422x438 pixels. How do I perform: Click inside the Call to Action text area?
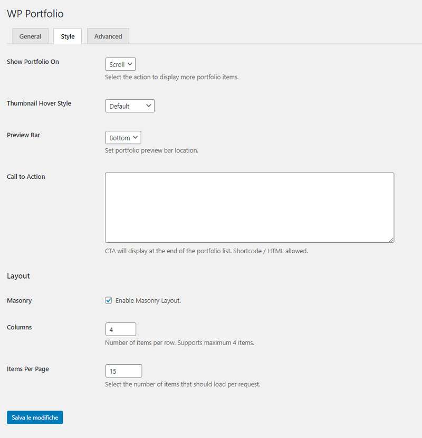click(249, 207)
